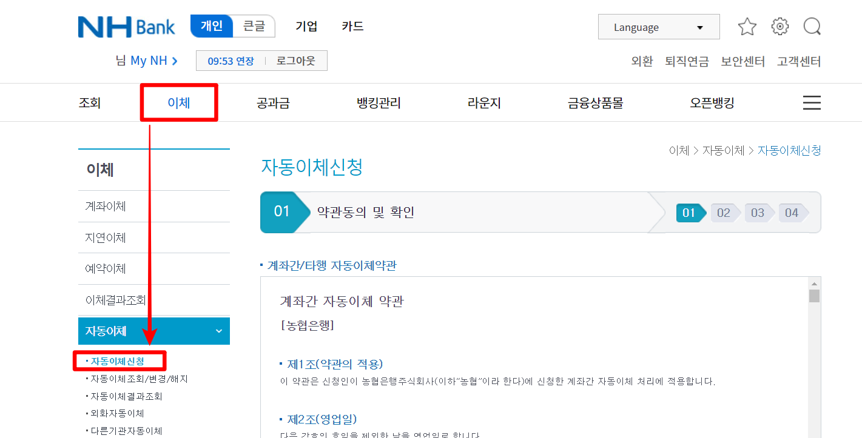862x438 pixels.
Task: Switch to the 기업 tab
Action: tap(306, 26)
